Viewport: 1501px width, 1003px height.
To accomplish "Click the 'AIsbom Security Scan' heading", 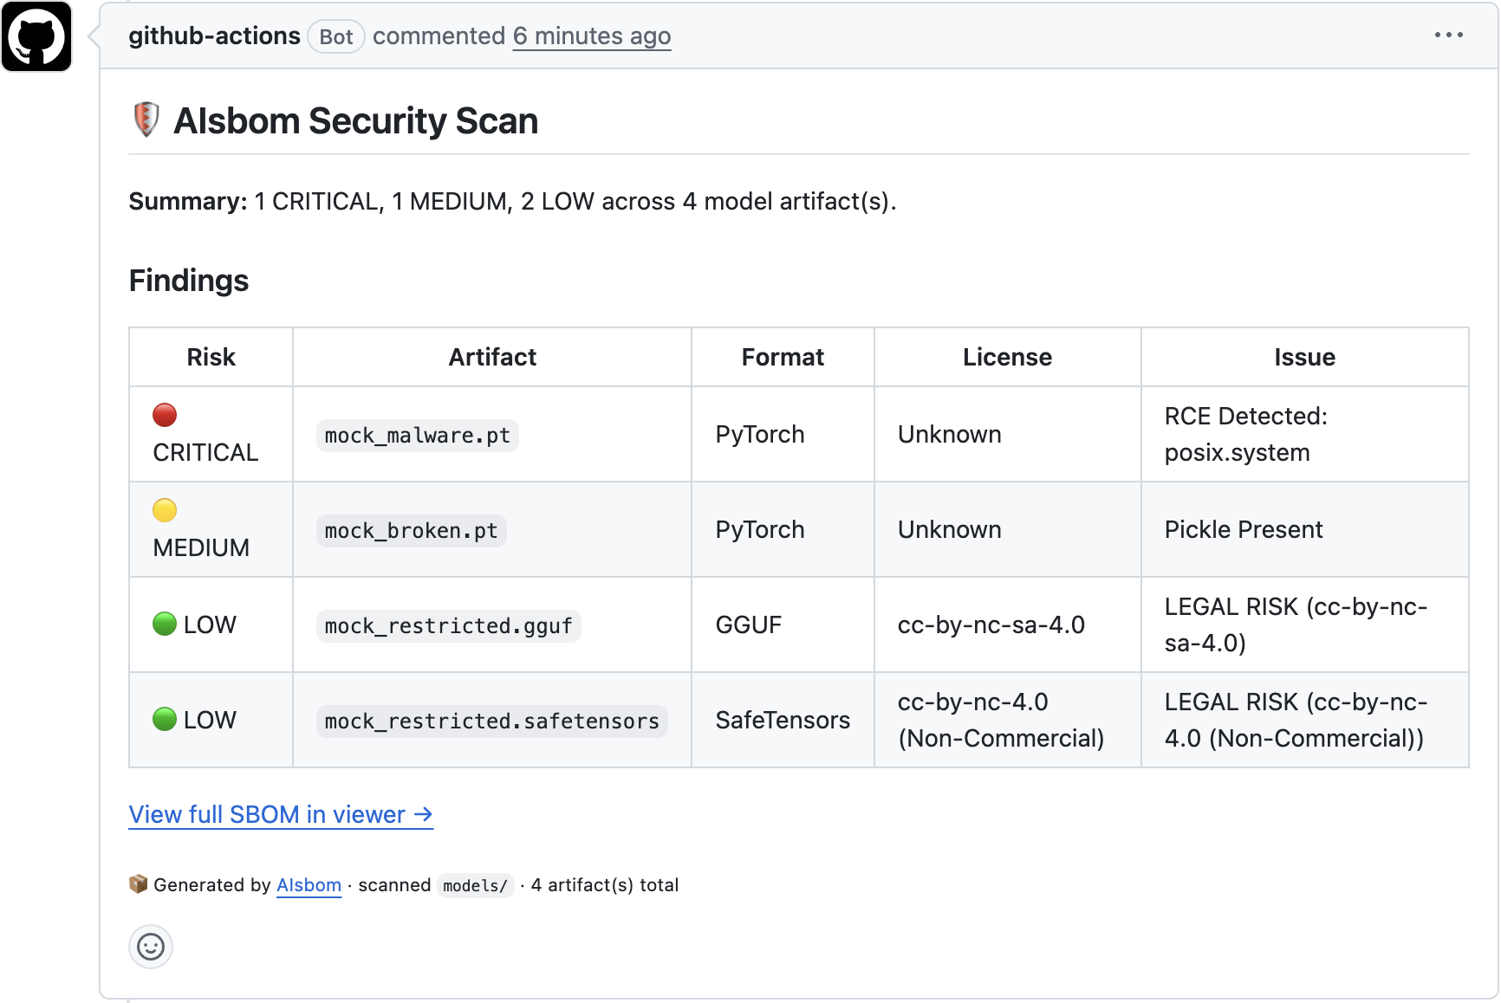I will click(x=355, y=120).
